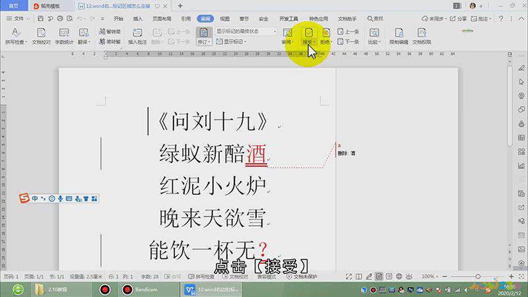This screenshot has height=297, width=528.
Task: Click the 拒绝 (Reject) revision icon
Action: (325, 32)
